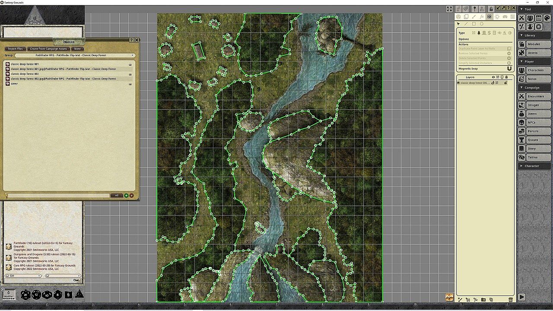Add new image with green plus icon
This screenshot has height=311, width=553.
coord(126,196)
